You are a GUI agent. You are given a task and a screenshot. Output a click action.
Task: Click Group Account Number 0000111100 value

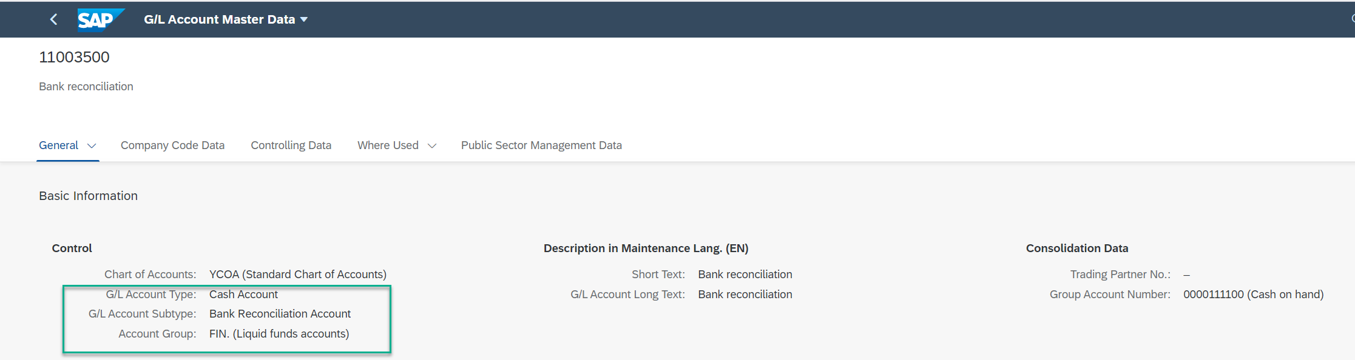pyautogui.click(x=1253, y=295)
